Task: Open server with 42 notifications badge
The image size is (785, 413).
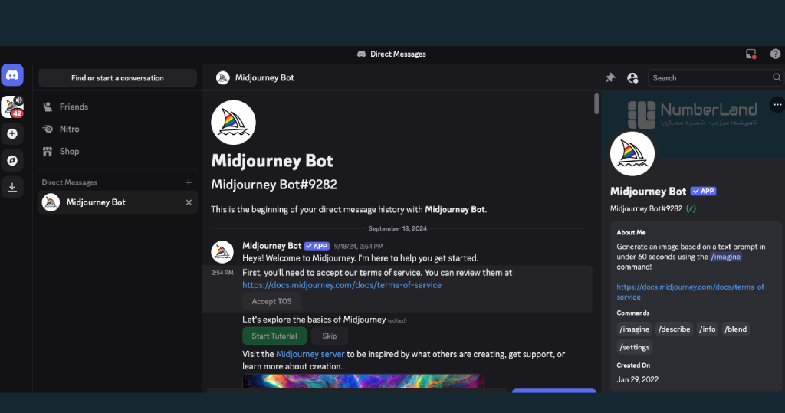Action: [x=12, y=107]
